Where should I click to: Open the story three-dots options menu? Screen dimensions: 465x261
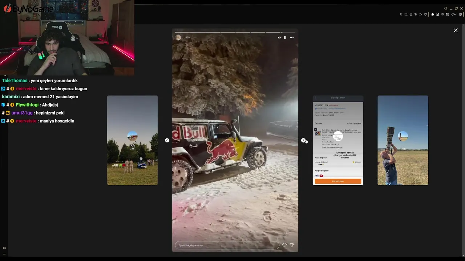point(292,37)
